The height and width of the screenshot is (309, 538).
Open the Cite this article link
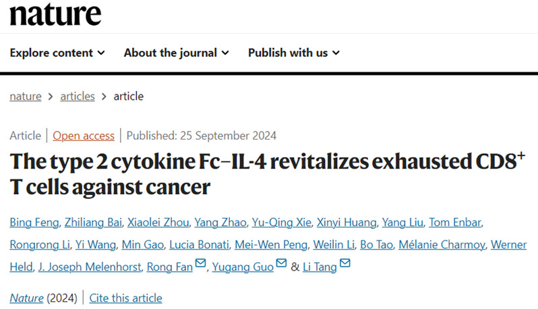click(125, 298)
